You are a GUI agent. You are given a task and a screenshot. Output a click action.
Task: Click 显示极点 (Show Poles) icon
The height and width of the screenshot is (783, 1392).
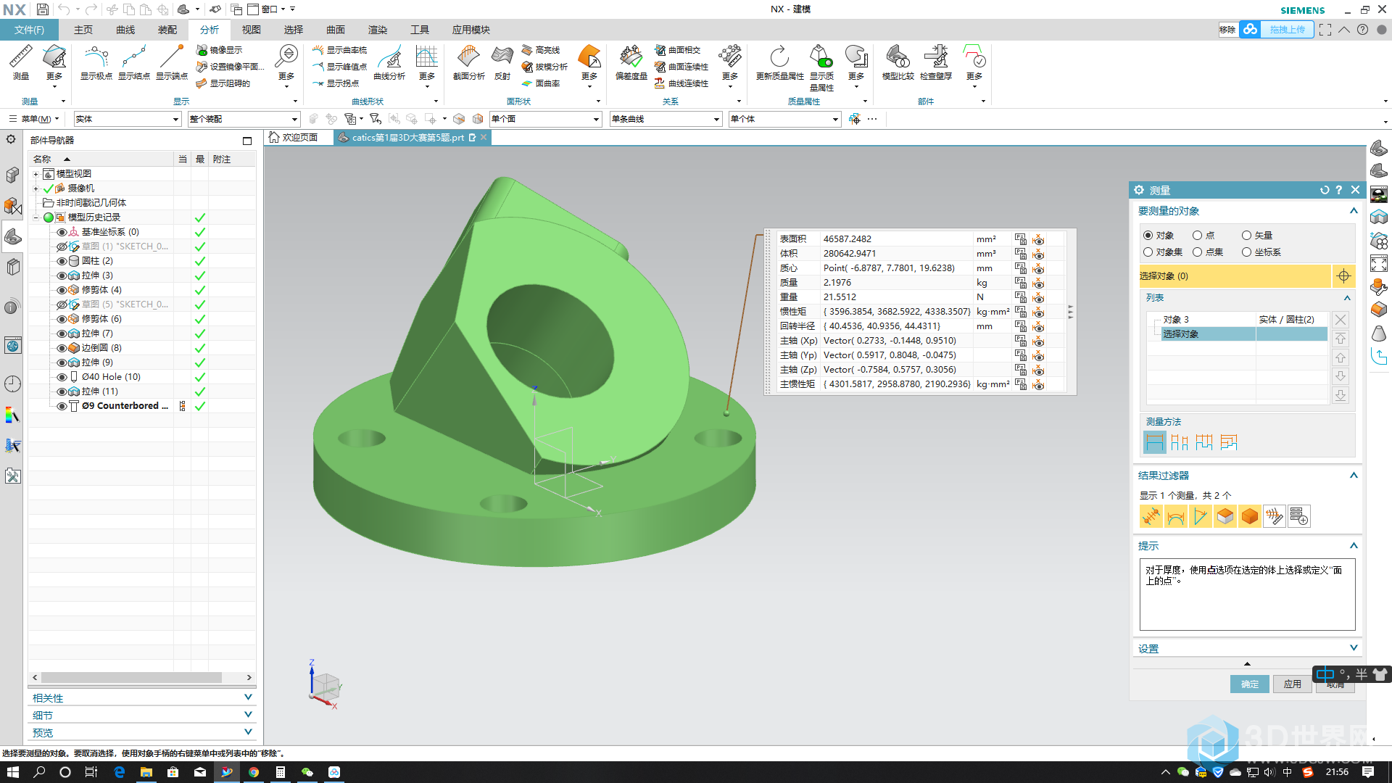click(x=96, y=62)
